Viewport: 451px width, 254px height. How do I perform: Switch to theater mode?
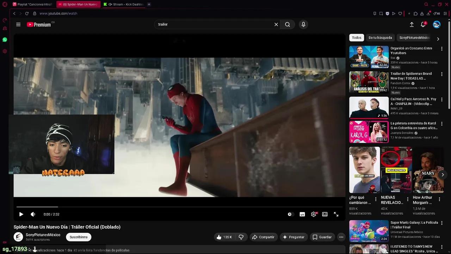click(x=325, y=214)
